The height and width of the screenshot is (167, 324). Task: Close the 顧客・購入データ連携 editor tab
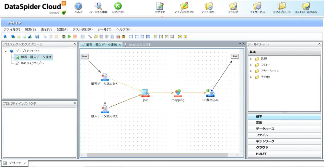[x=120, y=45]
